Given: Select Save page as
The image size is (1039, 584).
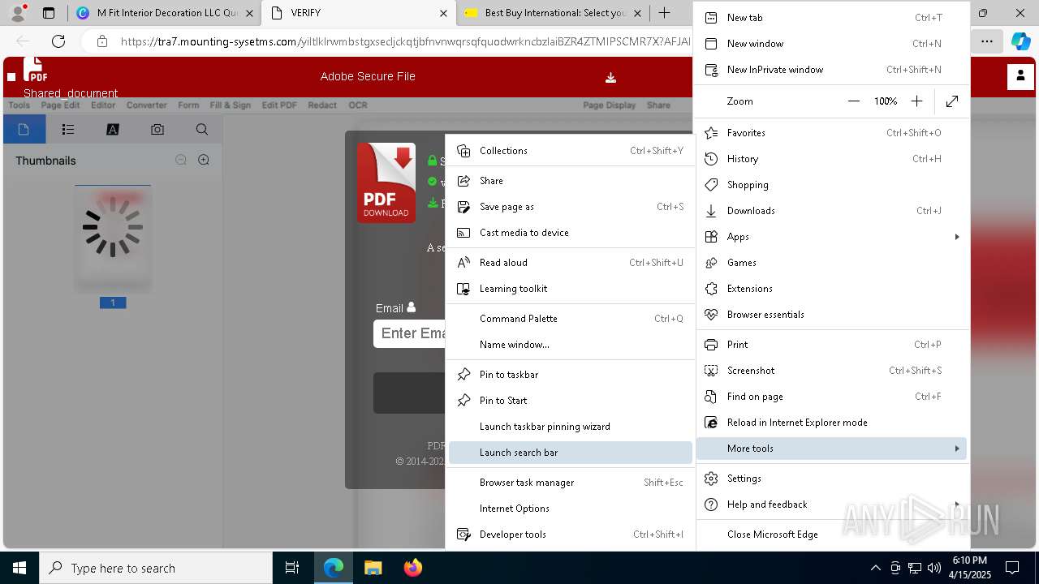Looking at the screenshot, I should (x=570, y=207).
